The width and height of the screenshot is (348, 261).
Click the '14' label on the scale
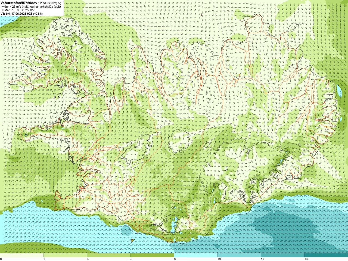click(306, 259)
